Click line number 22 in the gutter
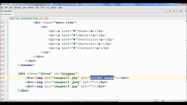This screenshot has width=187, height=105. (2, 48)
